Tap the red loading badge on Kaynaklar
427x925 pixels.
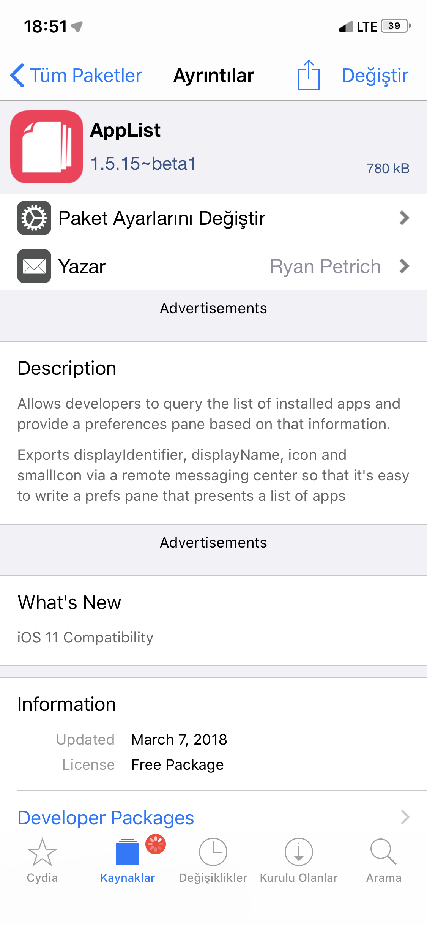[x=156, y=844]
